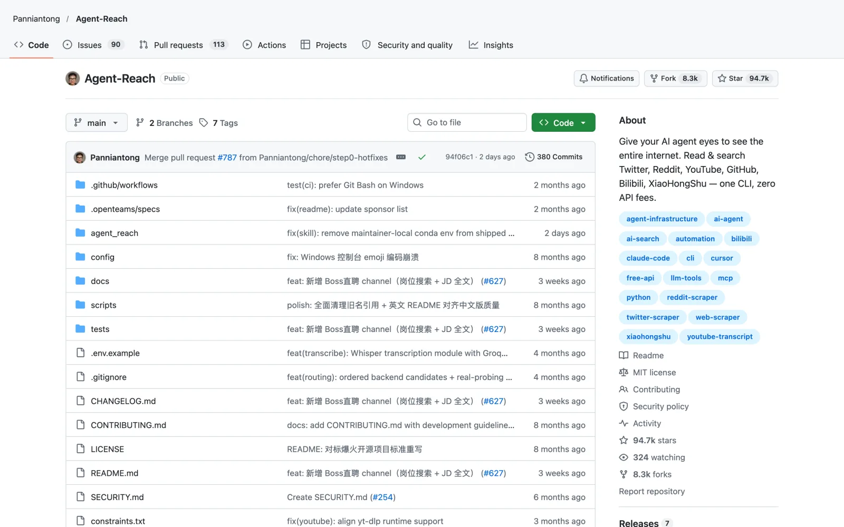
Task: Open the README.md file
Action: click(114, 473)
